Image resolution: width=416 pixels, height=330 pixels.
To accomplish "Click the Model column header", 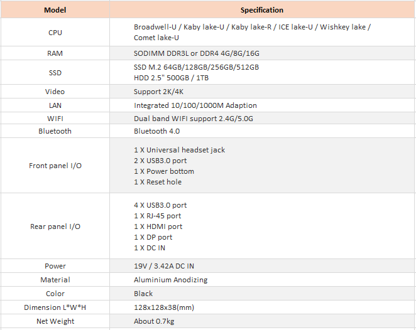I will click(x=55, y=10).
